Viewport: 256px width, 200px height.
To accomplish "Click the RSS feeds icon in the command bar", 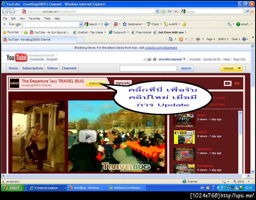I will (x=181, y=39).
